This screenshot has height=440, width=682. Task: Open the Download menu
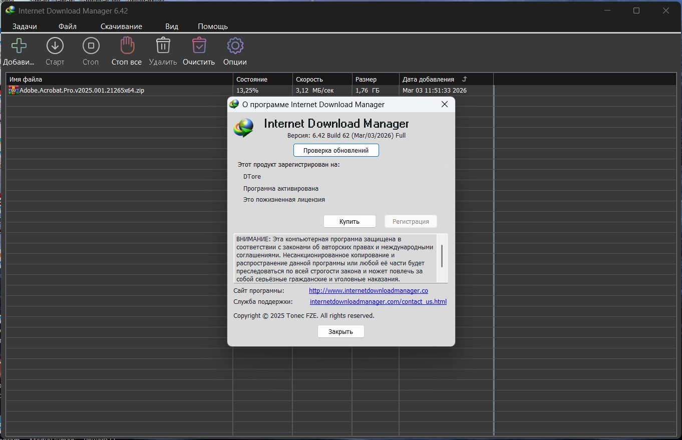(121, 27)
